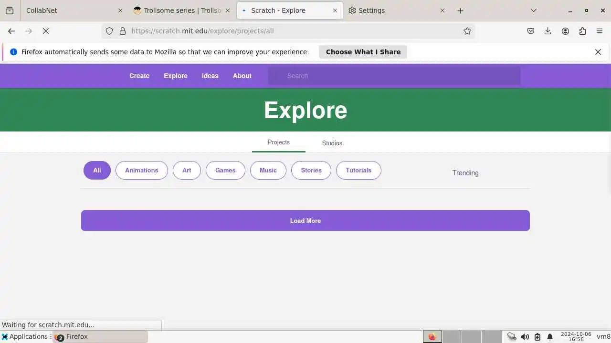Open Pocket save icon in toolbar
Viewport: 611px width, 343px height.
[x=531, y=31]
